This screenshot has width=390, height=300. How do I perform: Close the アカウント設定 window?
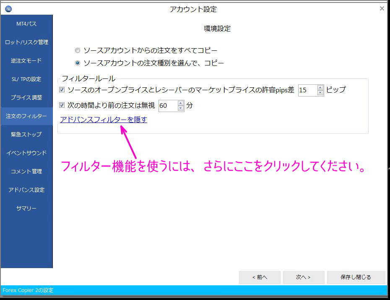382,8
